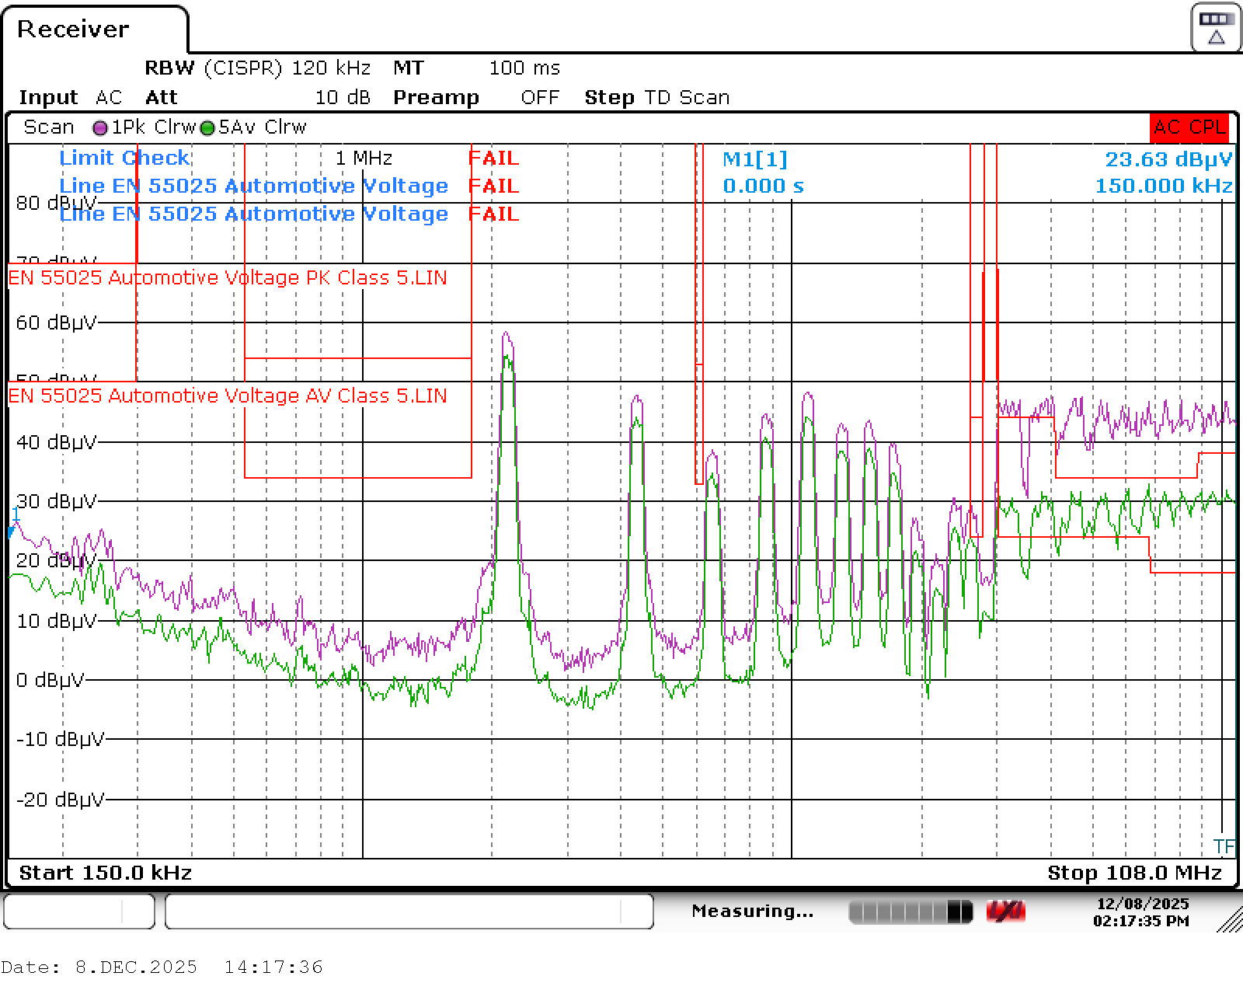Click the window resize grip corner
The width and height of the screenshot is (1243, 1004).
(1229, 919)
